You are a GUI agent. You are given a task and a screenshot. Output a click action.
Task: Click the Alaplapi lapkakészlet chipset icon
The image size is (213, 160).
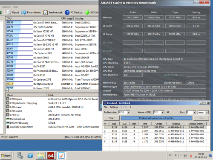coord(8,127)
